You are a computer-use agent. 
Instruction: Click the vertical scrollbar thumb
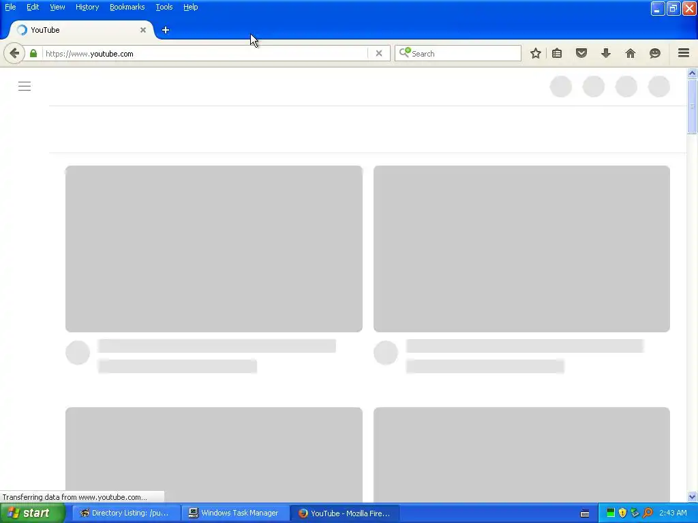[x=693, y=106]
